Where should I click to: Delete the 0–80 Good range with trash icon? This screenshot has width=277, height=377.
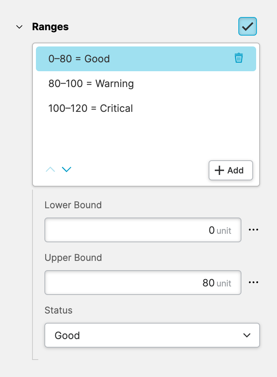[239, 58]
